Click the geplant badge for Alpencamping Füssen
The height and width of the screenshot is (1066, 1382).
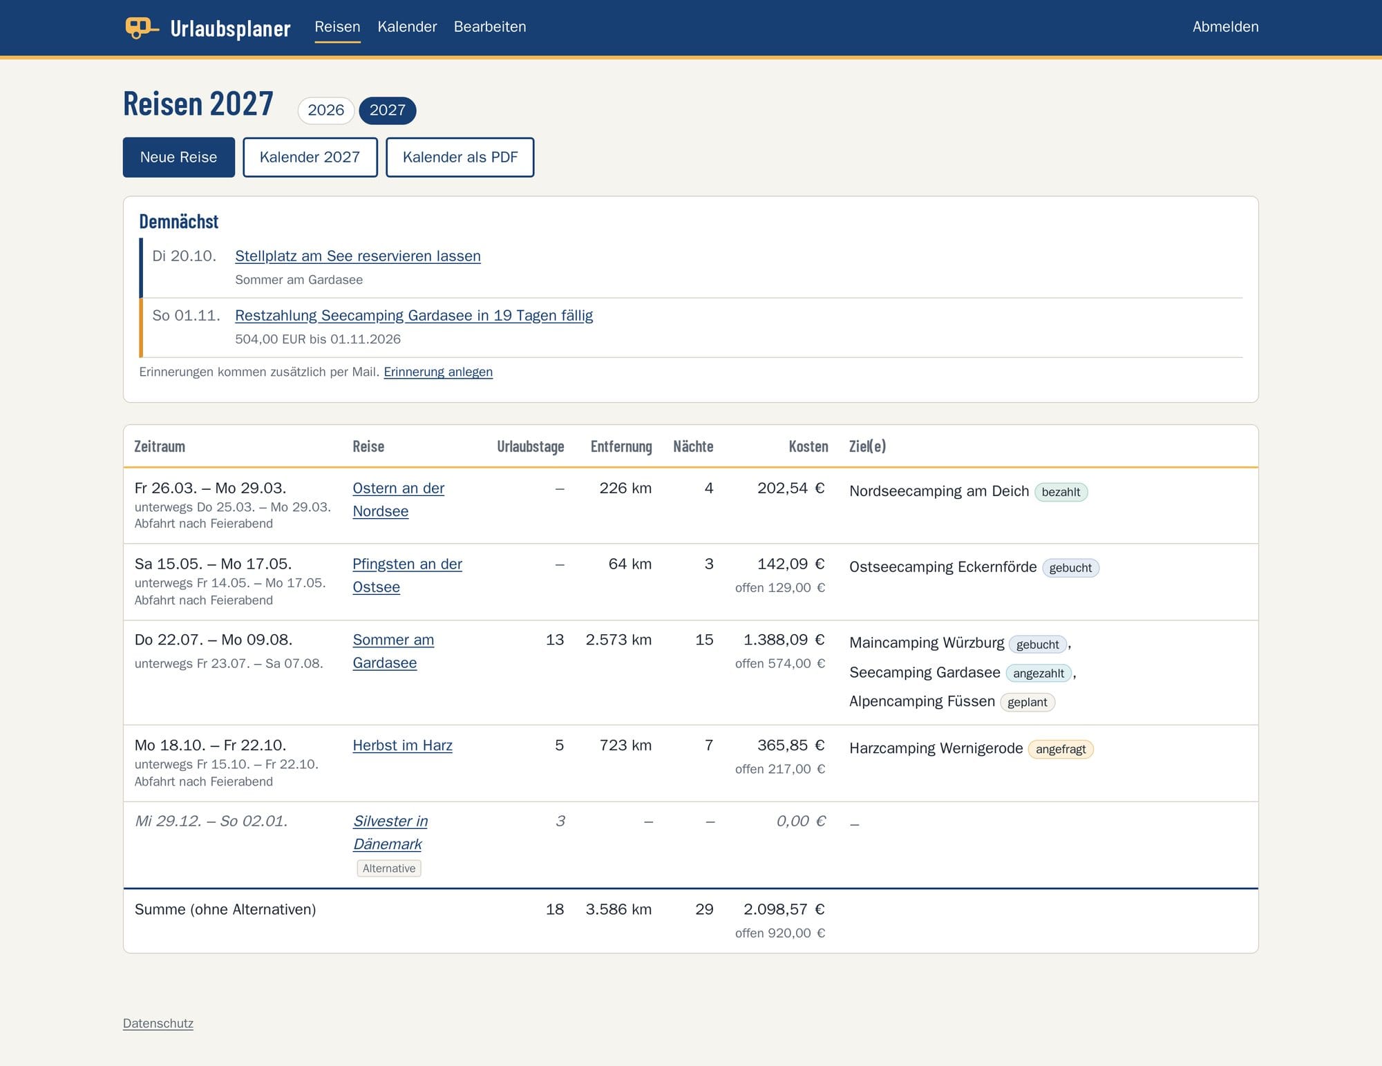pyautogui.click(x=1027, y=703)
